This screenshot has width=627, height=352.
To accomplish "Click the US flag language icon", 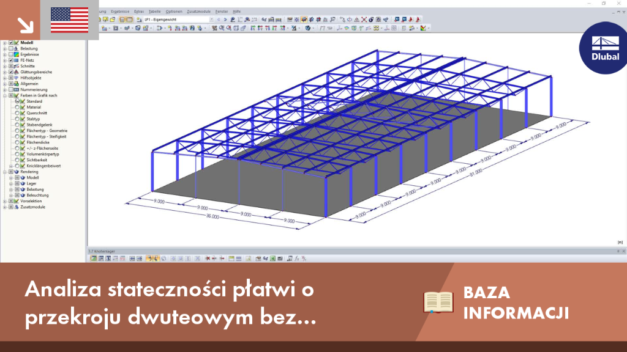I will coord(70,20).
